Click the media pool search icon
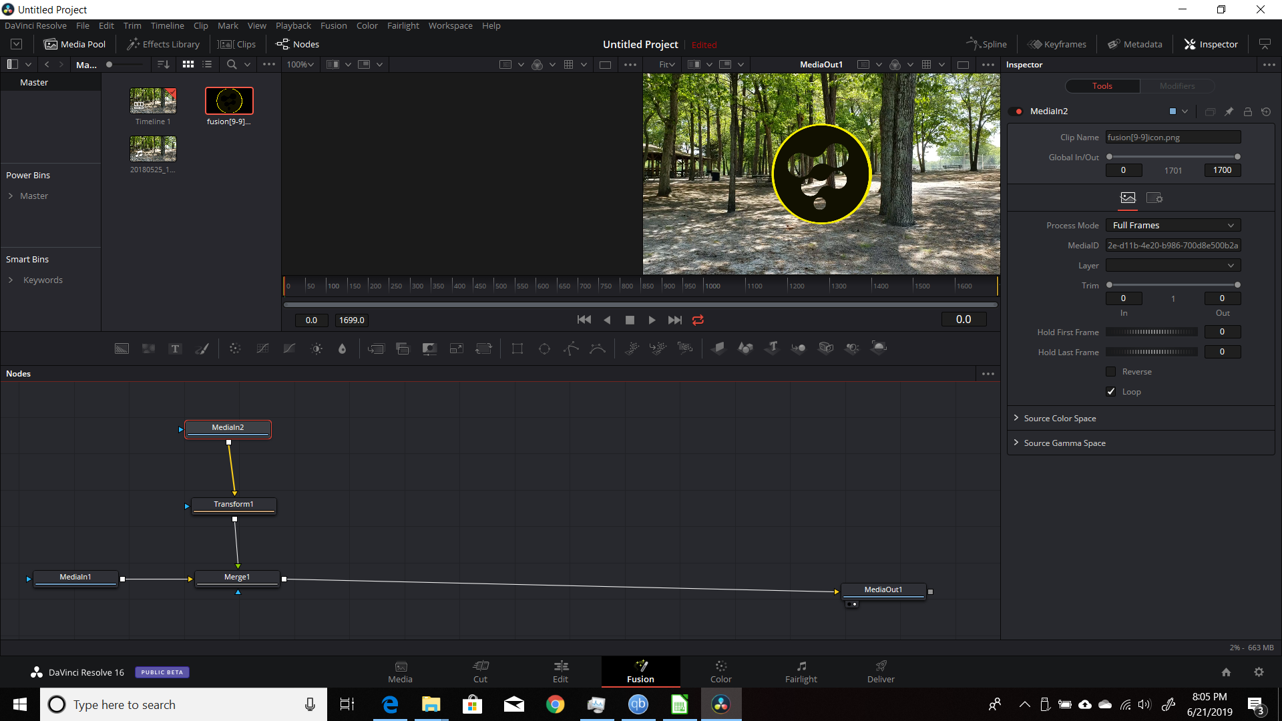Image resolution: width=1282 pixels, height=721 pixels. [x=232, y=65]
